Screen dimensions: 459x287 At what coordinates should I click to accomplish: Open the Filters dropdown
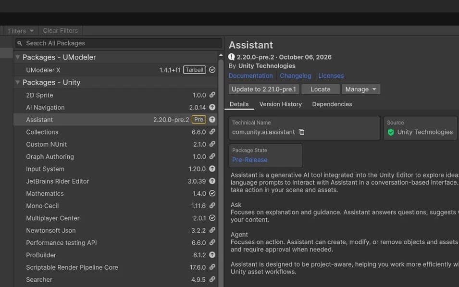[x=21, y=31]
